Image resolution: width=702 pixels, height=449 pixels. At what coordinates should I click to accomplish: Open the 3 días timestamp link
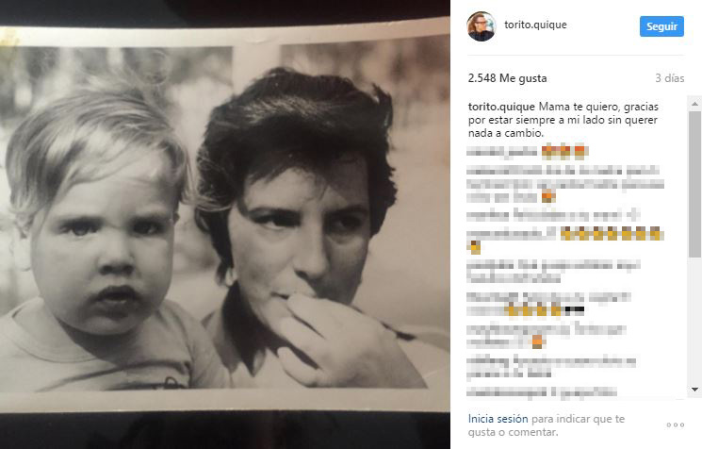click(x=670, y=78)
